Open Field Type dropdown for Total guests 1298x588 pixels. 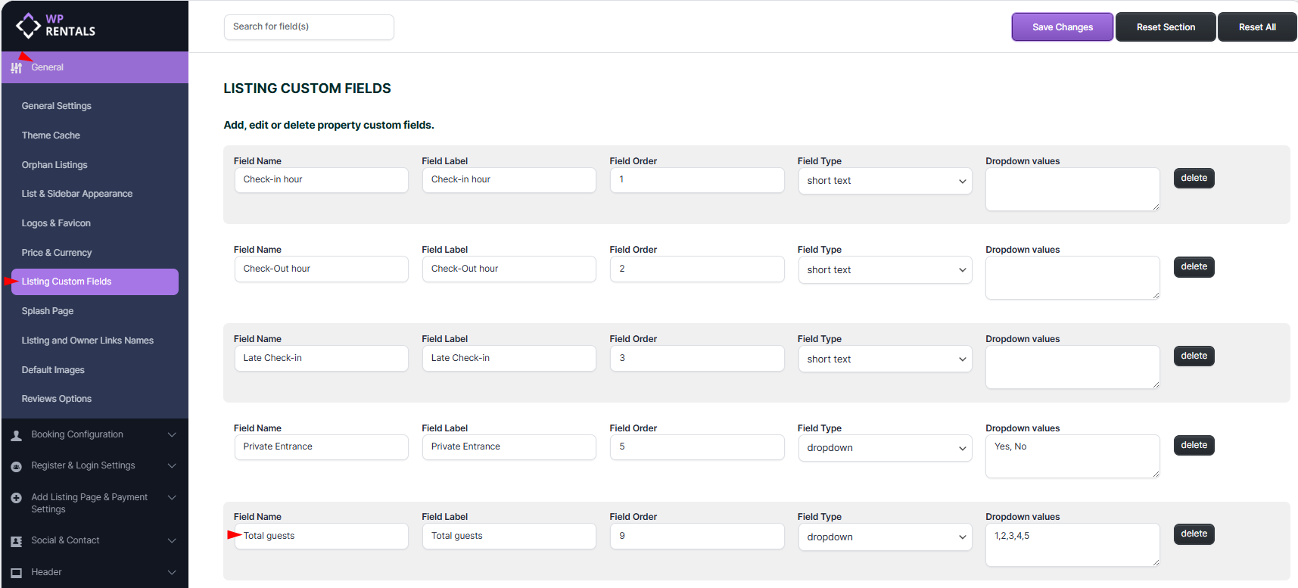885,537
